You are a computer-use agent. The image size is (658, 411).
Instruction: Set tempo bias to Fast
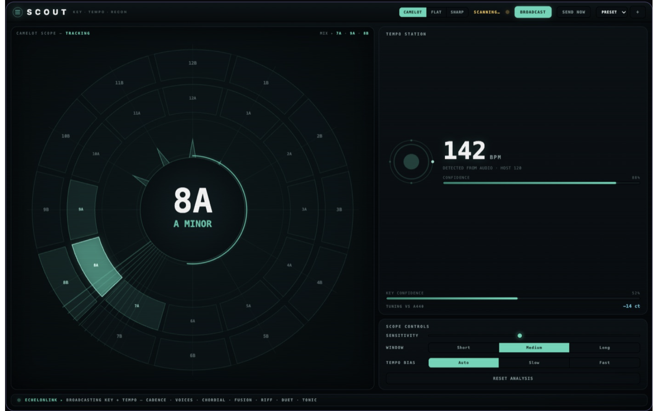coord(605,363)
